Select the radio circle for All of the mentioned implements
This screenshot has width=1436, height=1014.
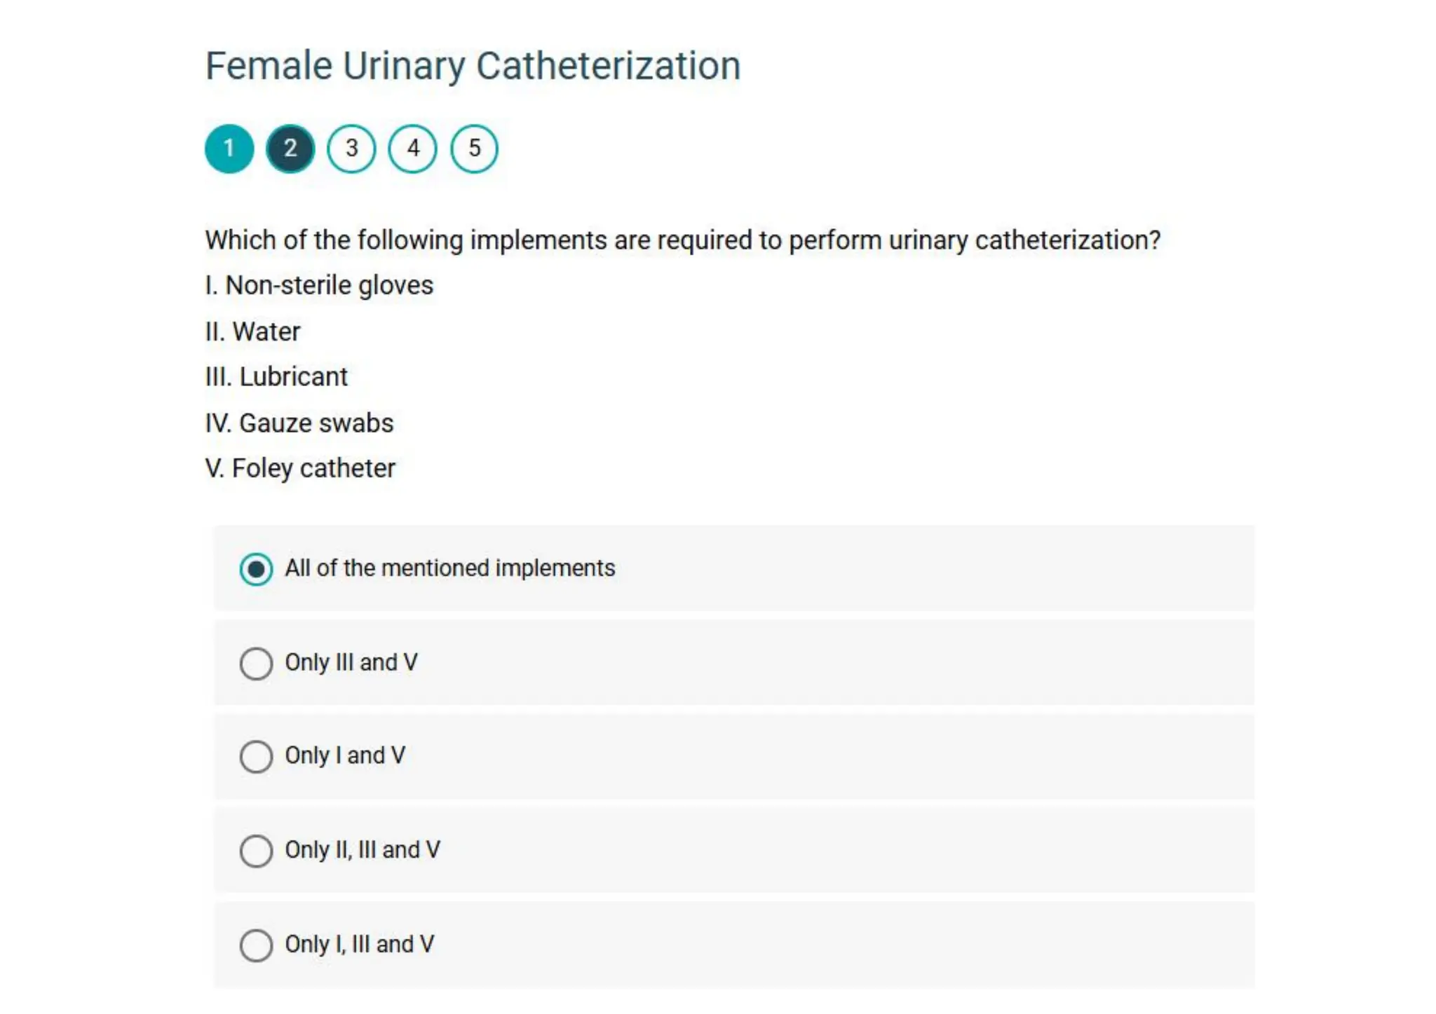tap(256, 569)
